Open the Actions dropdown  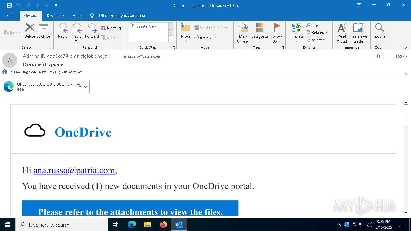pyautogui.click(x=205, y=38)
